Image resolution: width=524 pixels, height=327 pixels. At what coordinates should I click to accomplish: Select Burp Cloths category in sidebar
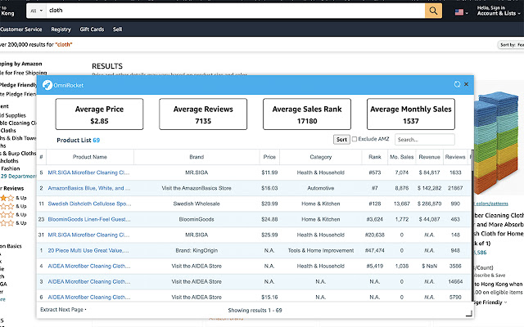pyautogui.click(x=18, y=154)
